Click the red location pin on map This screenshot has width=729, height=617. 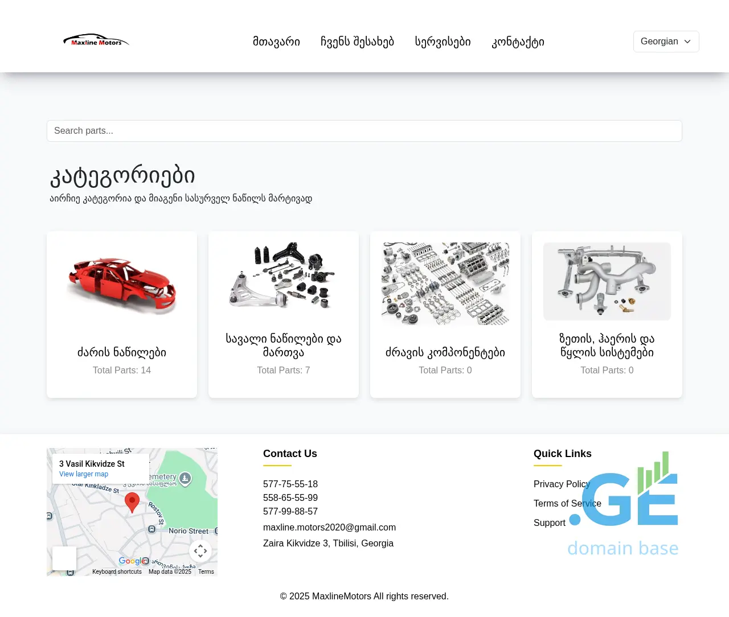132,501
